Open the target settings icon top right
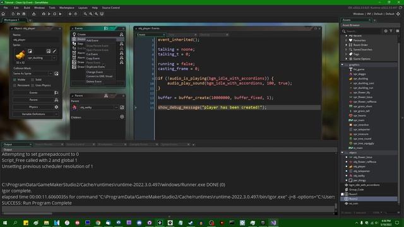This screenshot has width=404, height=227. click(x=398, y=14)
